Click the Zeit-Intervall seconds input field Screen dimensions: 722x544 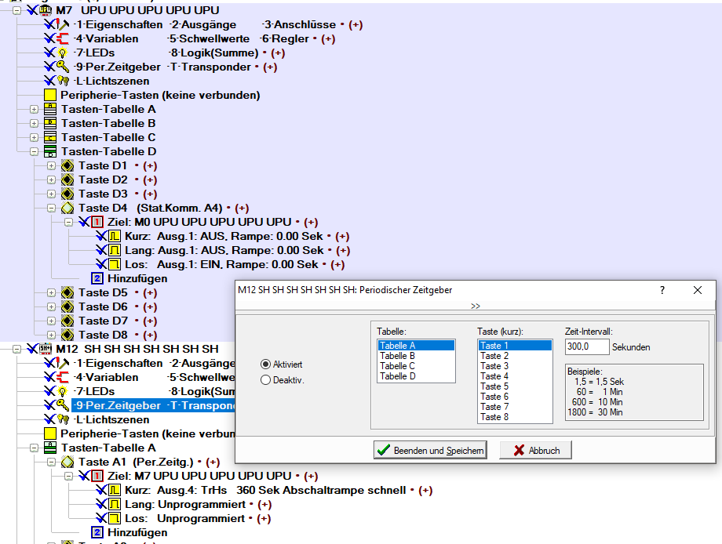click(x=586, y=346)
